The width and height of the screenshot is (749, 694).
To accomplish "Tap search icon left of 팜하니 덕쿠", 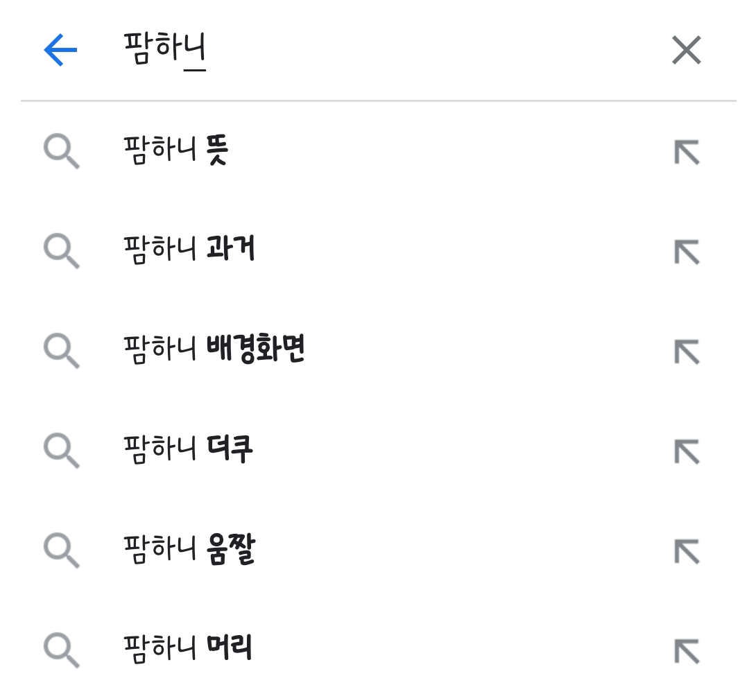I will click(61, 451).
